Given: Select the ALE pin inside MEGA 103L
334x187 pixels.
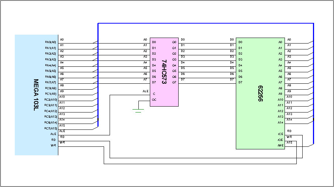Looking at the screenshot, I should (x=54, y=134).
